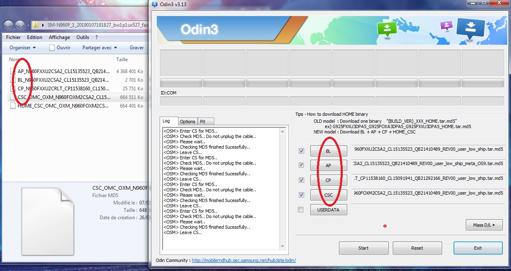The width and height of the screenshot is (511, 271).
Task: Click the 4 368 401 Ko size cell
Action: pyautogui.click(x=130, y=71)
